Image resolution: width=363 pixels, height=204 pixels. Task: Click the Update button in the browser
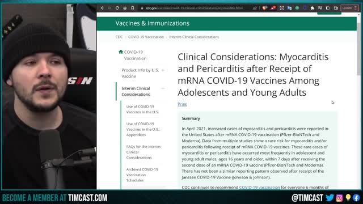coord(347,8)
